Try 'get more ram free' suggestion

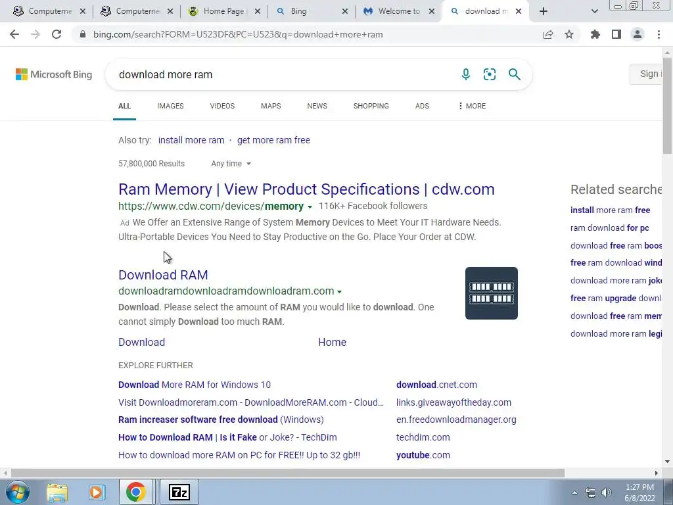[273, 140]
